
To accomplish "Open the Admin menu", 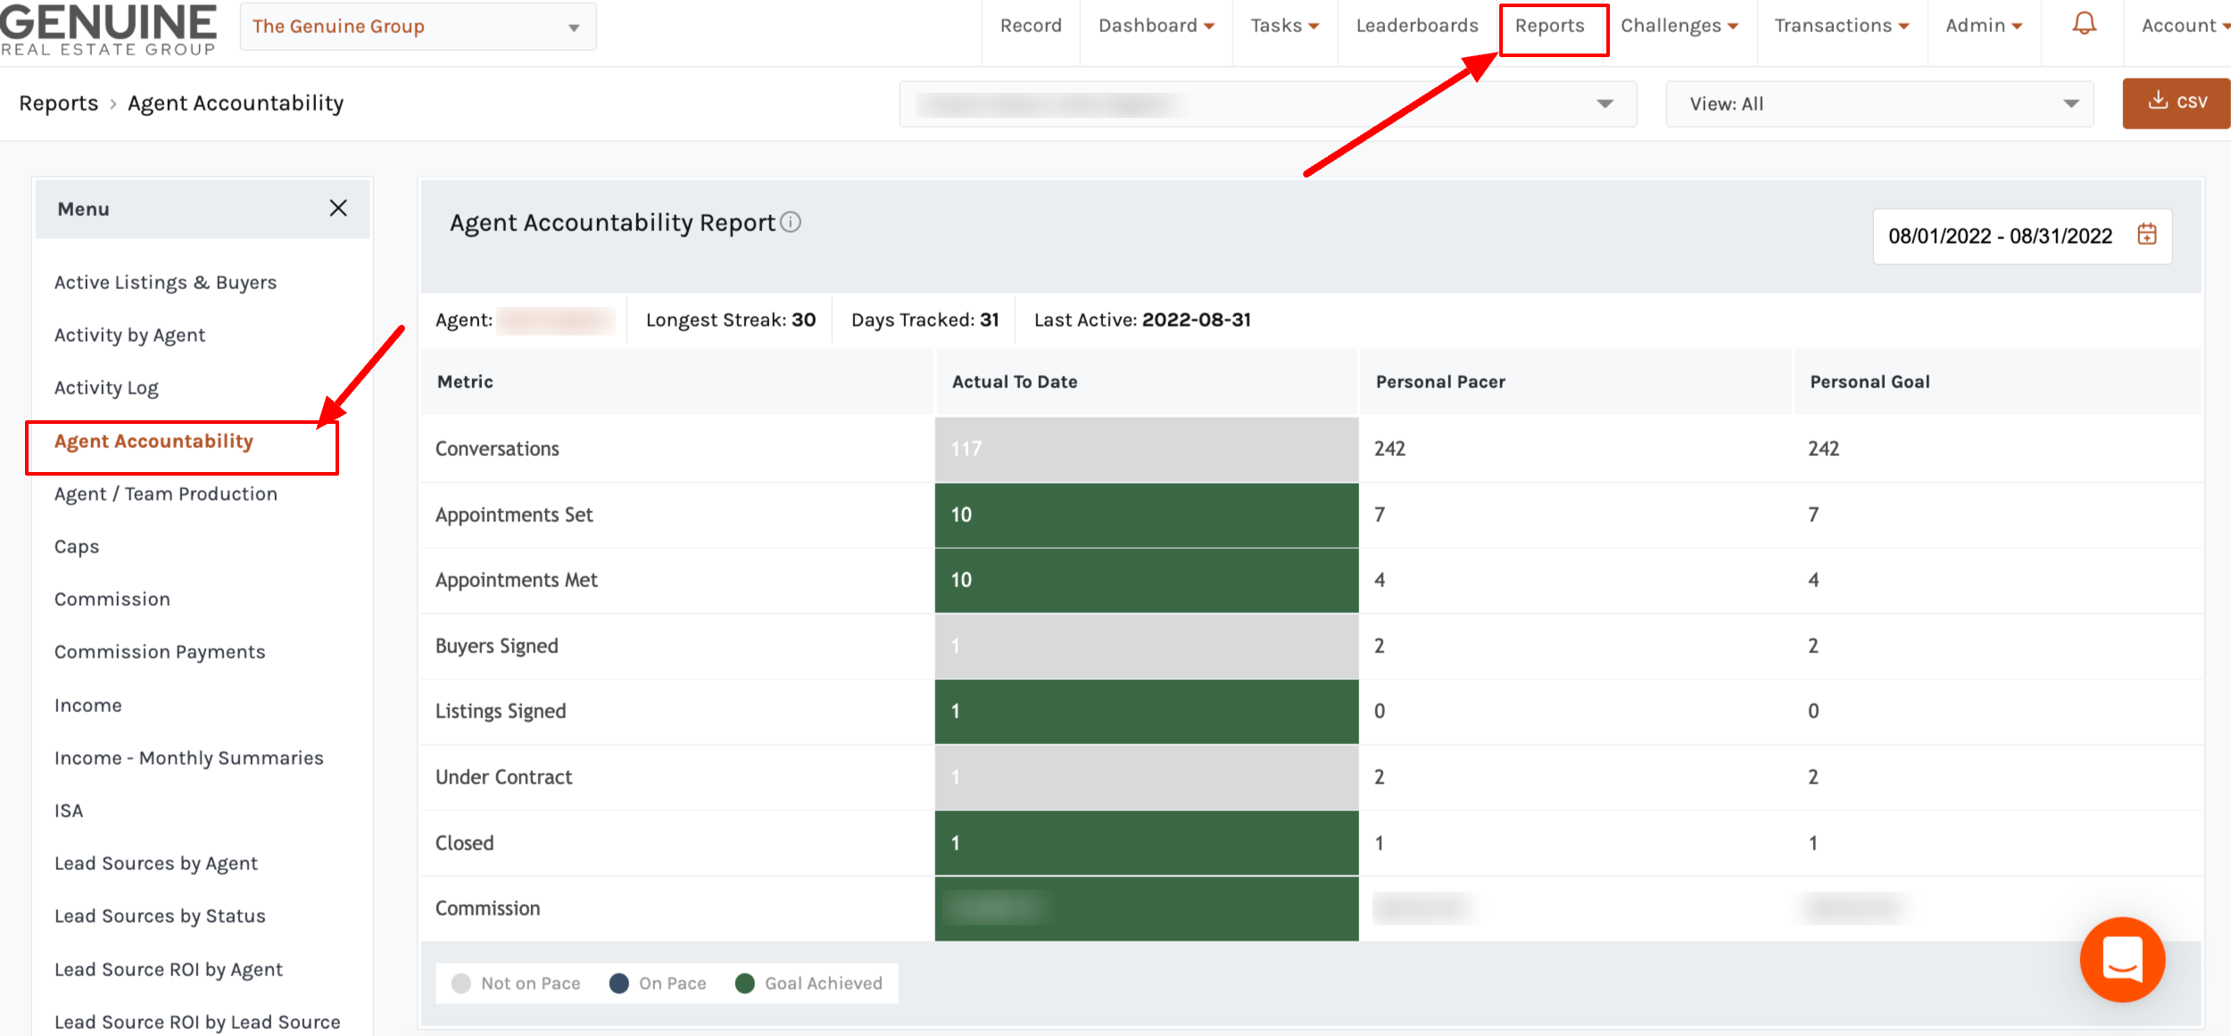I will [x=1983, y=26].
